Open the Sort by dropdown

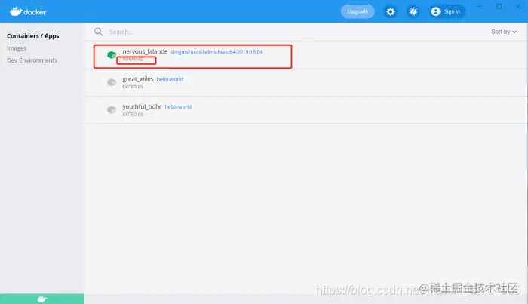(504, 32)
